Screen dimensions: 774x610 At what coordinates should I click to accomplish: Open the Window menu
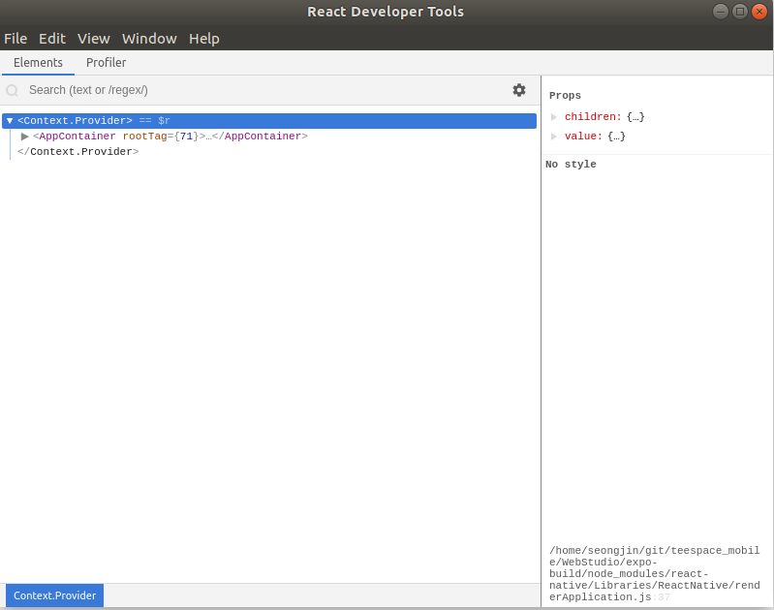pos(149,39)
